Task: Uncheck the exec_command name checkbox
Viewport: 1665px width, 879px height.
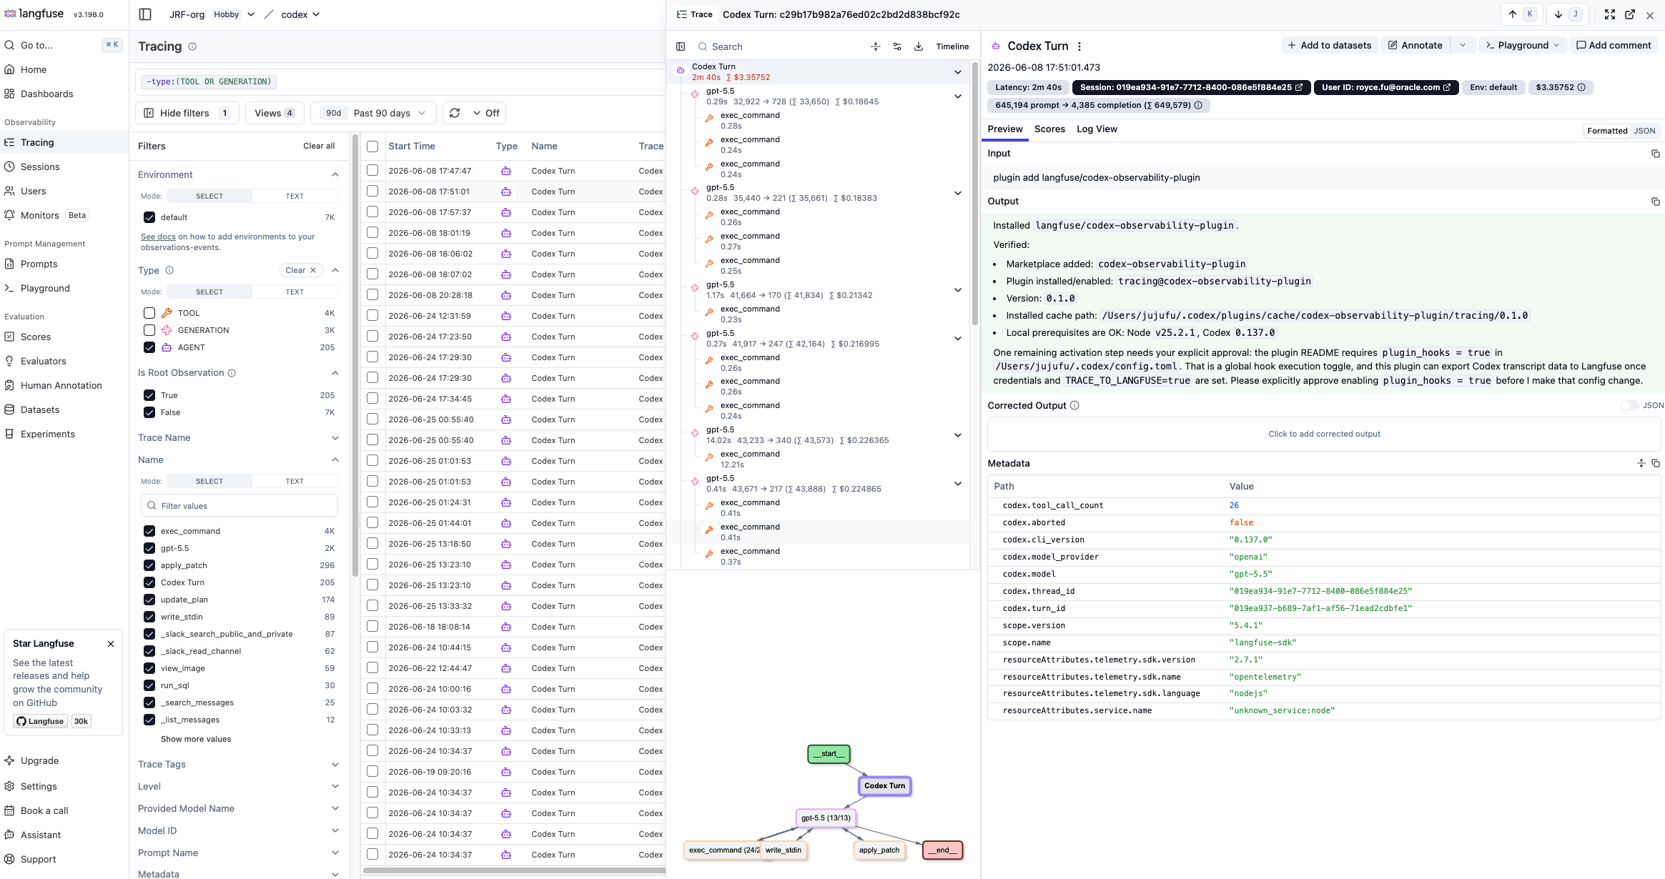Action: (x=149, y=531)
